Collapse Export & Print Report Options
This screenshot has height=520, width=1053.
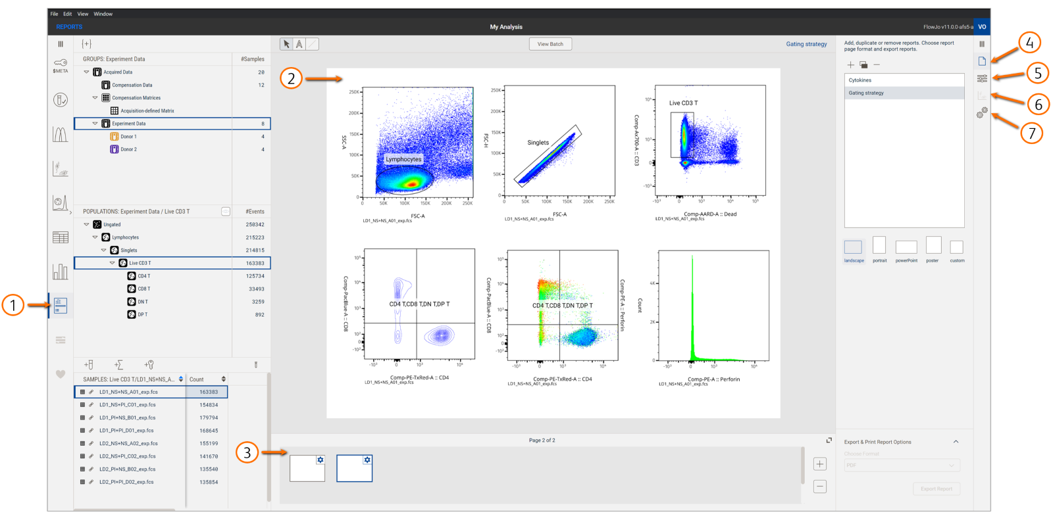(956, 442)
